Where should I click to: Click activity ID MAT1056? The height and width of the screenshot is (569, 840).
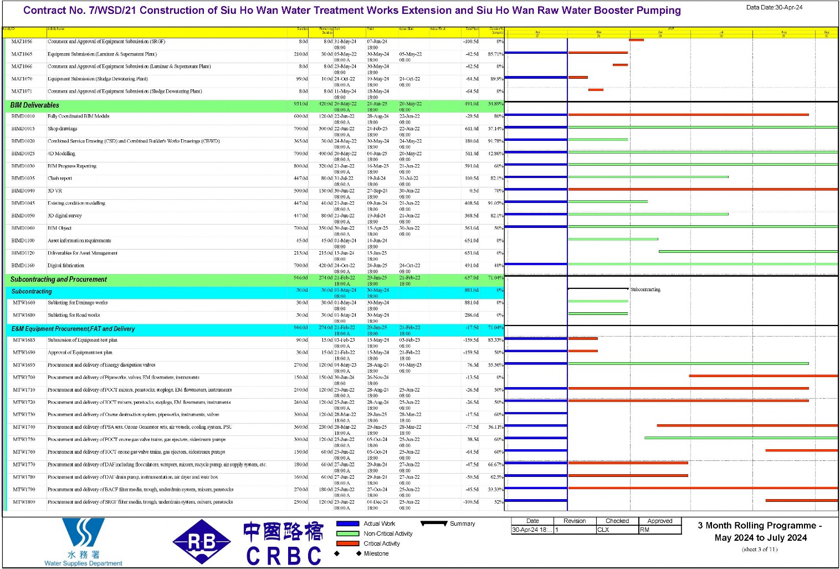(x=22, y=42)
